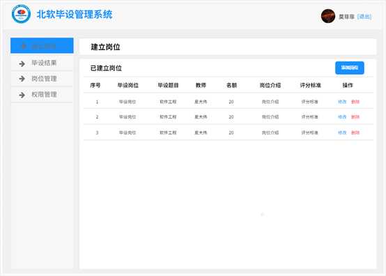Select serial number 1 in the table
The width and height of the screenshot is (386, 276).
click(x=97, y=102)
